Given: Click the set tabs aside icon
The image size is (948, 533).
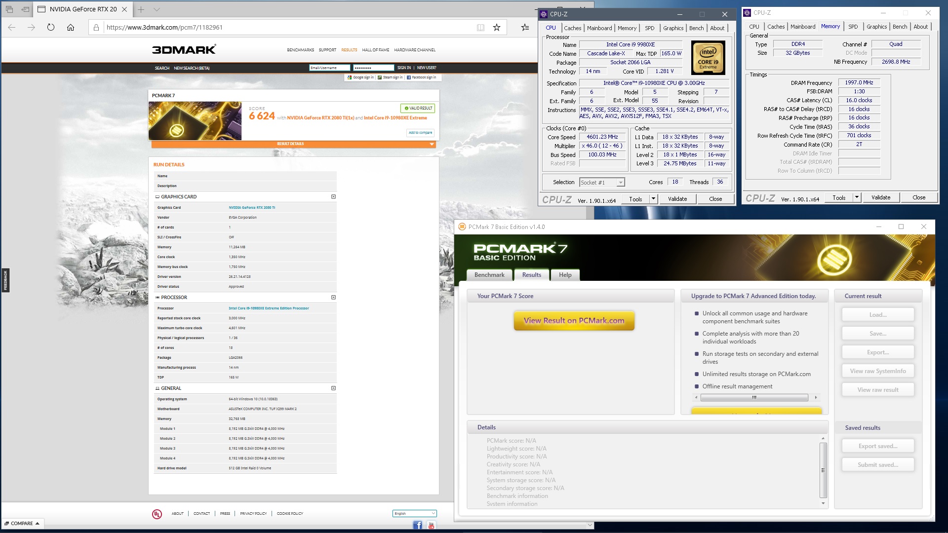Looking at the screenshot, I should point(26,9).
